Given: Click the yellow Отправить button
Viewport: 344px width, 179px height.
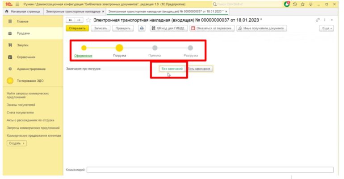Looking at the screenshot, I should [x=77, y=28].
